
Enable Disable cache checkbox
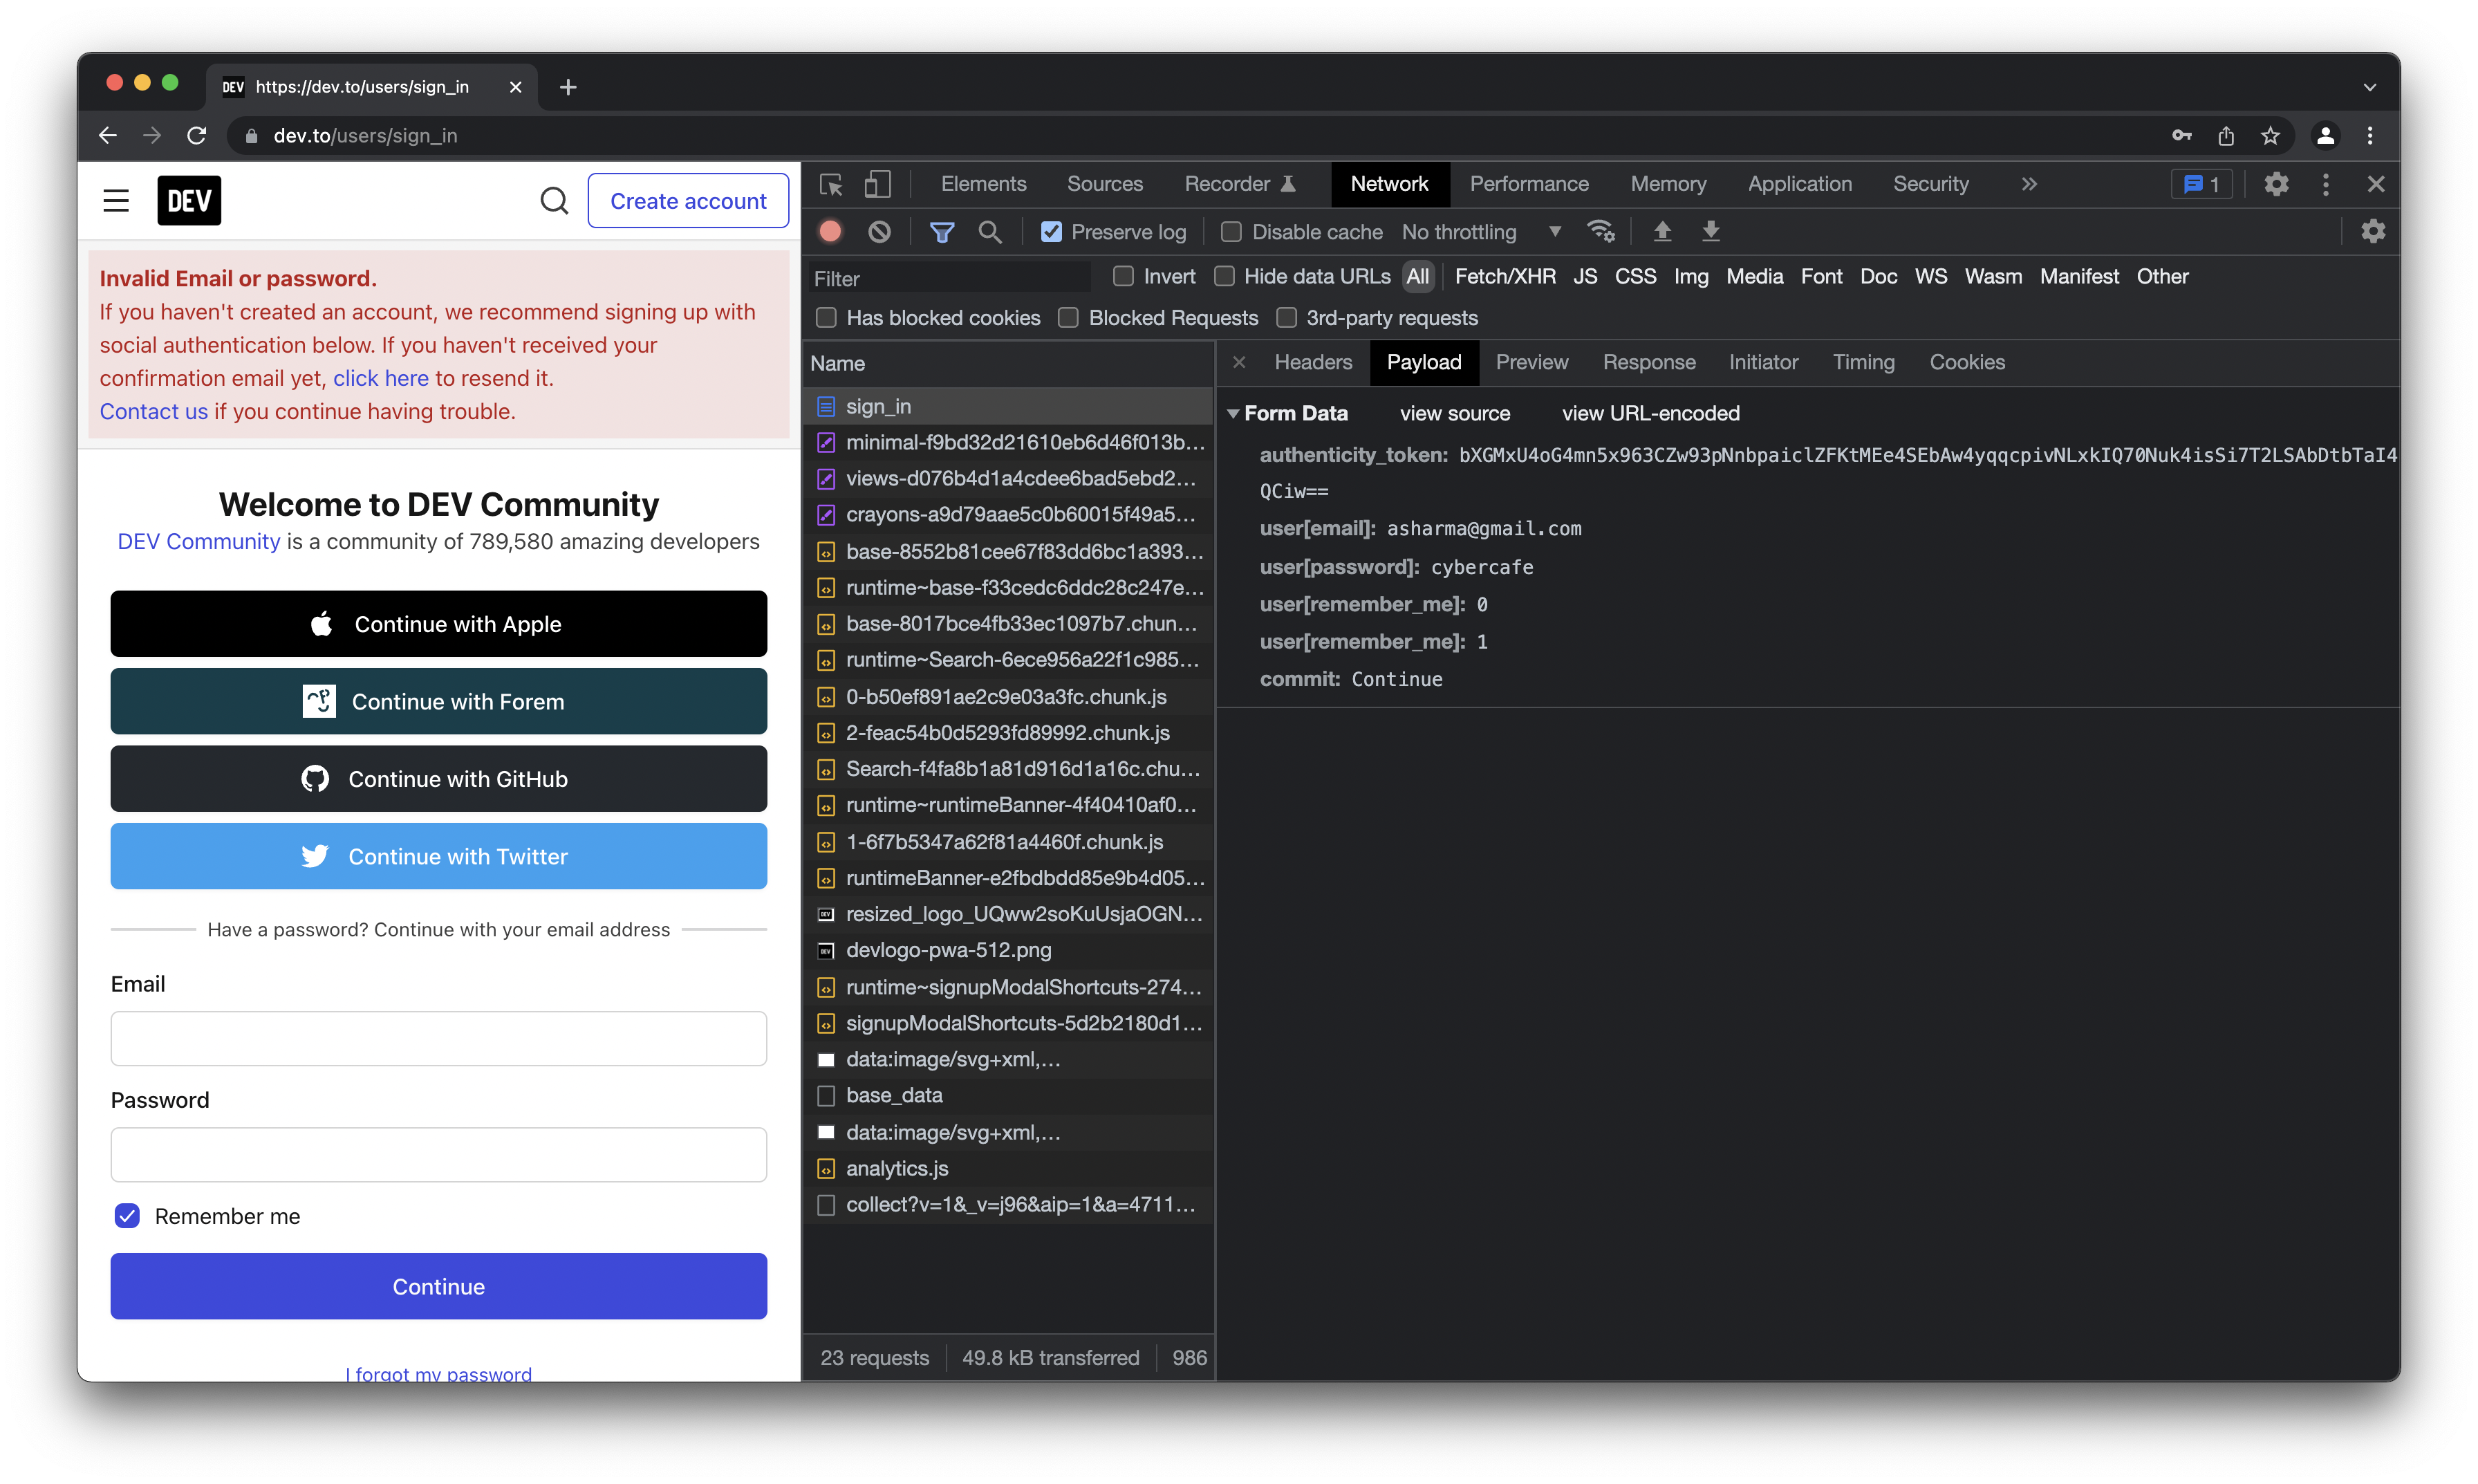tap(1231, 232)
